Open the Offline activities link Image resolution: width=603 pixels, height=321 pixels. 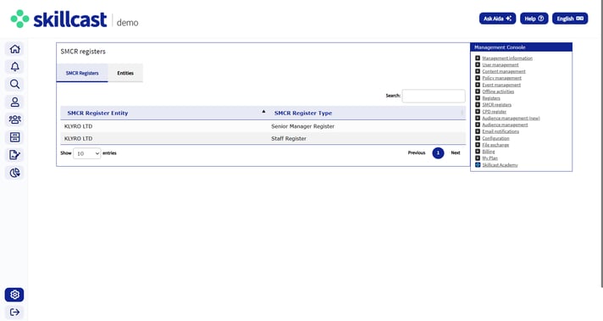pyautogui.click(x=498, y=91)
